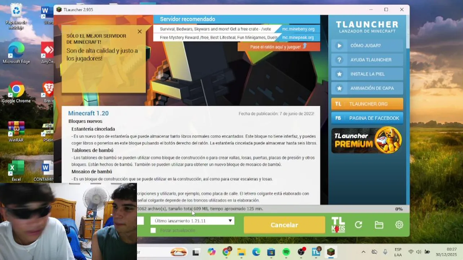
Task: Click 'Servidor recomendado' header text
Action: [x=188, y=19]
